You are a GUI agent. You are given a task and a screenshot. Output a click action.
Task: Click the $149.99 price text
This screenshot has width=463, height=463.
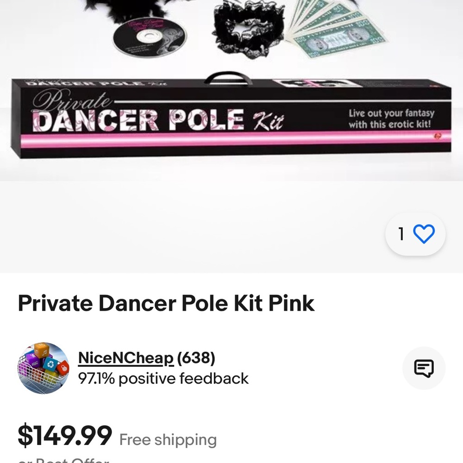coord(63,434)
